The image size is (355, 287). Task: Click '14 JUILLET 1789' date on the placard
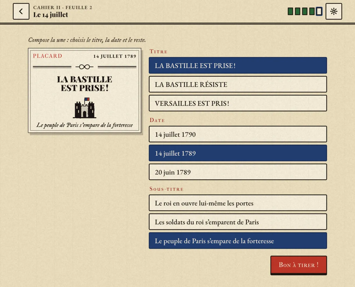click(x=115, y=56)
